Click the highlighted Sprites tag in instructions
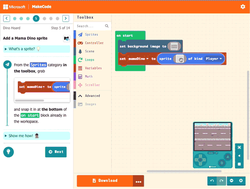The width and height of the screenshot is (250, 189). [x=38, y=65]
